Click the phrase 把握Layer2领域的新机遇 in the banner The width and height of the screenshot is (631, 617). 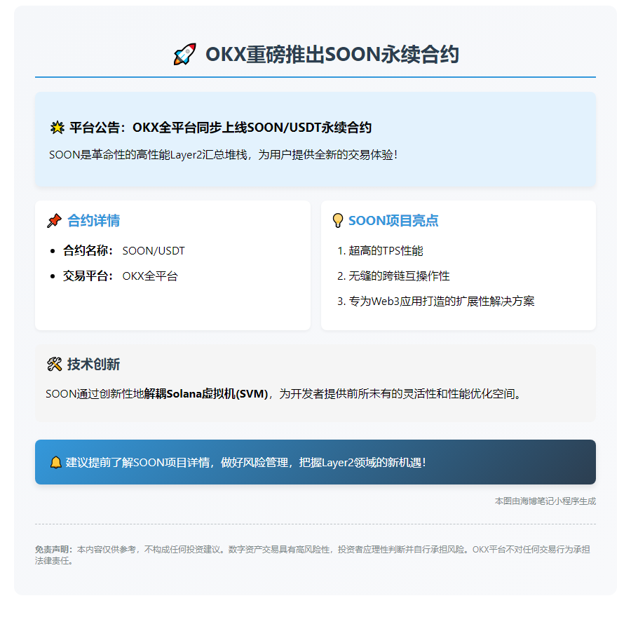click(360, 463)
